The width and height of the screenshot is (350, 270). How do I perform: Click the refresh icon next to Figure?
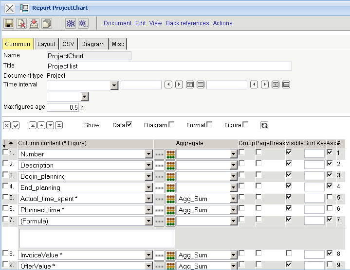(264, 125)
